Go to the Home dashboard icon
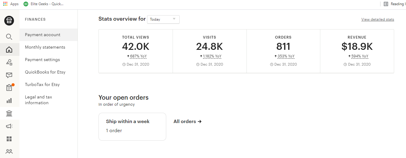Screen dimensions: 406x158 click(x=9, y=50)
